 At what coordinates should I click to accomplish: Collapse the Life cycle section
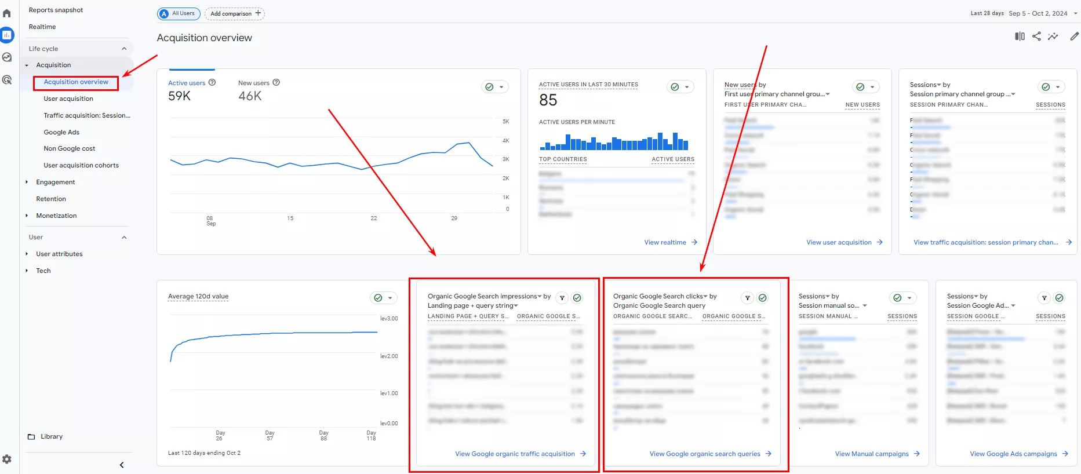coord(124,49)
